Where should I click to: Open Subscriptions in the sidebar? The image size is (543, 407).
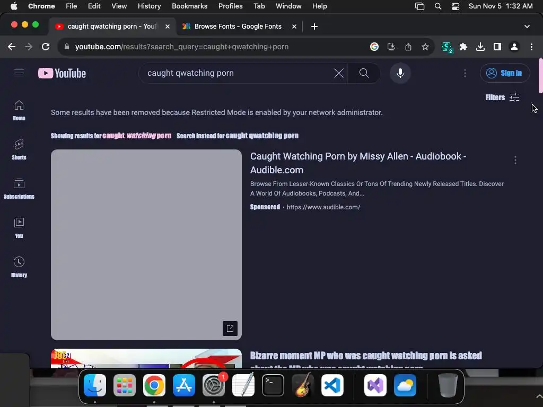pos(19,189)
